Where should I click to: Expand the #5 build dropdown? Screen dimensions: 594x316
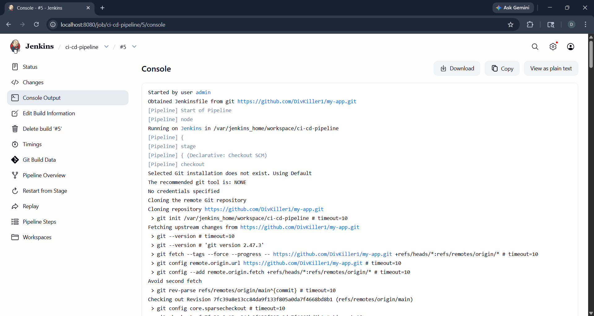point(134,46)
